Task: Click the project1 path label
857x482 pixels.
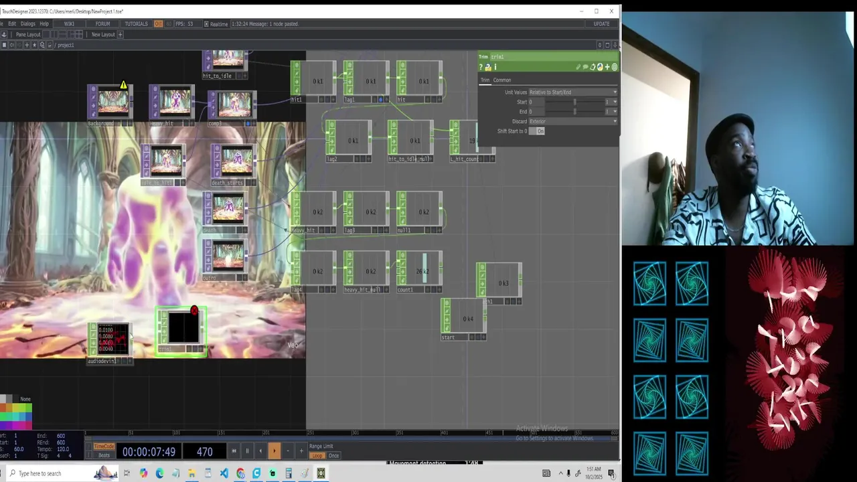Action: point(66,45)
